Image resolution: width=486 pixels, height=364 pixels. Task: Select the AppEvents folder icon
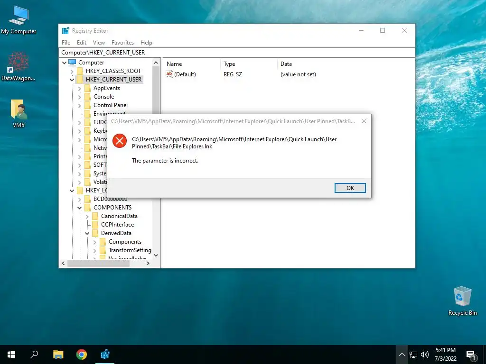88,88
